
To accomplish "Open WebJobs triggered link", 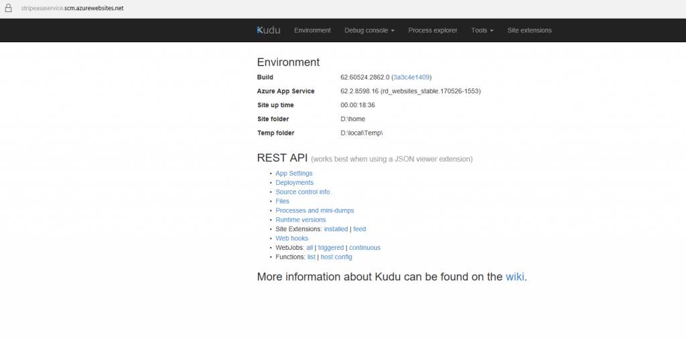I will click(331, 248).
